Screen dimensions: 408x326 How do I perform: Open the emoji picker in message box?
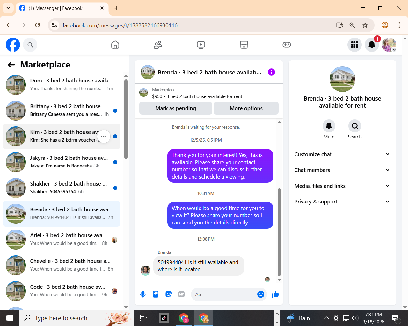click(x=261, y=294)
